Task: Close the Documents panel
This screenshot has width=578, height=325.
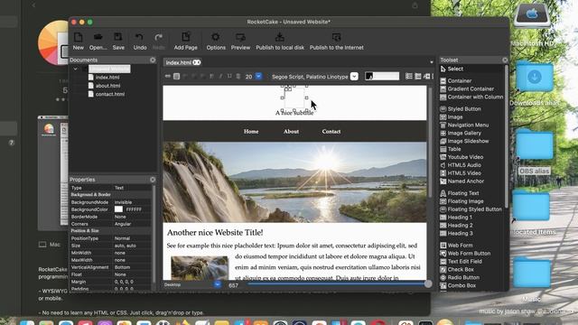Action: pyautogui.click(x=153, y=60)
